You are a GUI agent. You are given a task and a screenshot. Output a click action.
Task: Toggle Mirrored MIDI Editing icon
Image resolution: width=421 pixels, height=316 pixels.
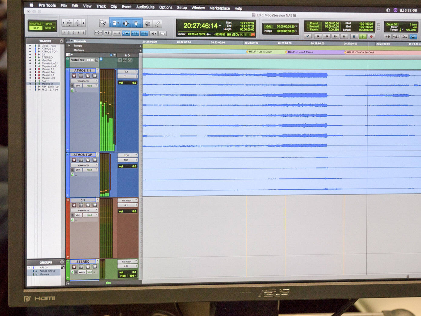click(117, 33)
